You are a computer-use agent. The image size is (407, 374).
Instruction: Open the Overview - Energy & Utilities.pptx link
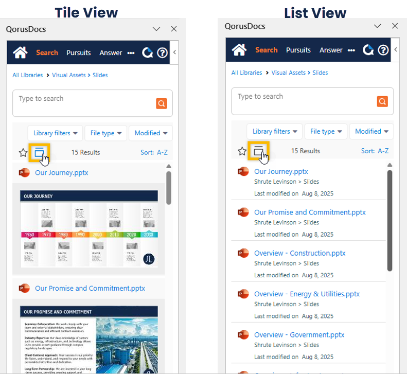(307, 294)
